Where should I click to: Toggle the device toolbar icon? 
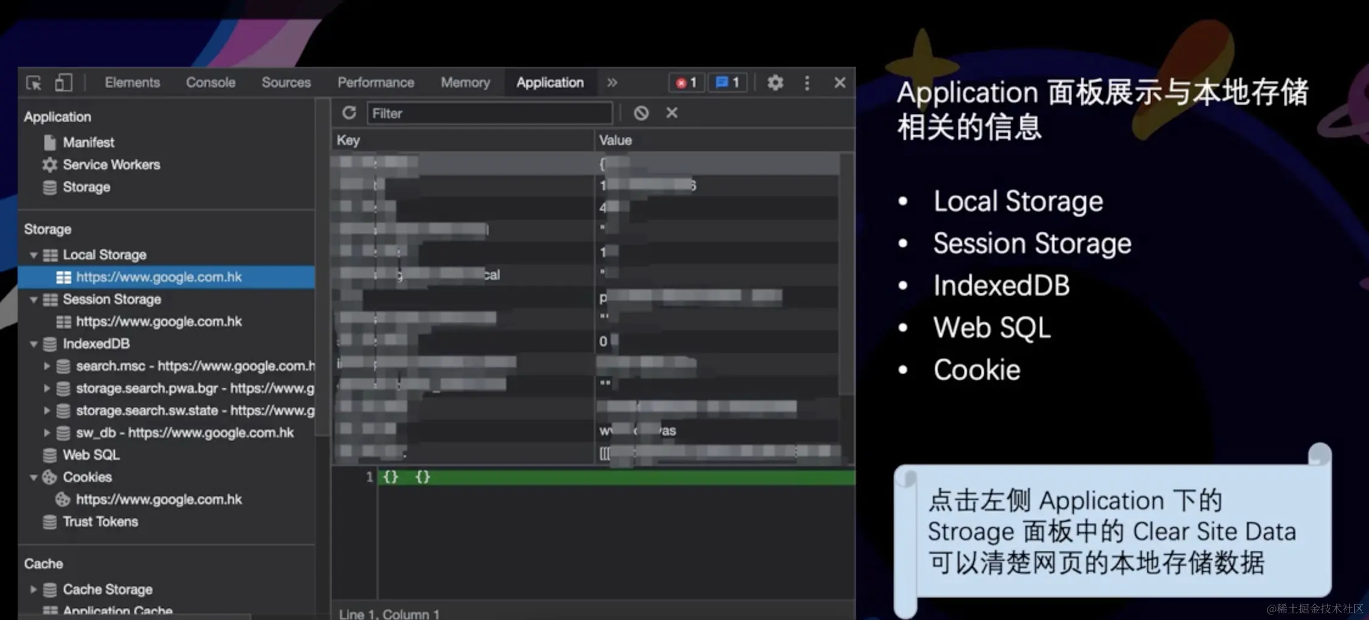click(x=63, y=83)
